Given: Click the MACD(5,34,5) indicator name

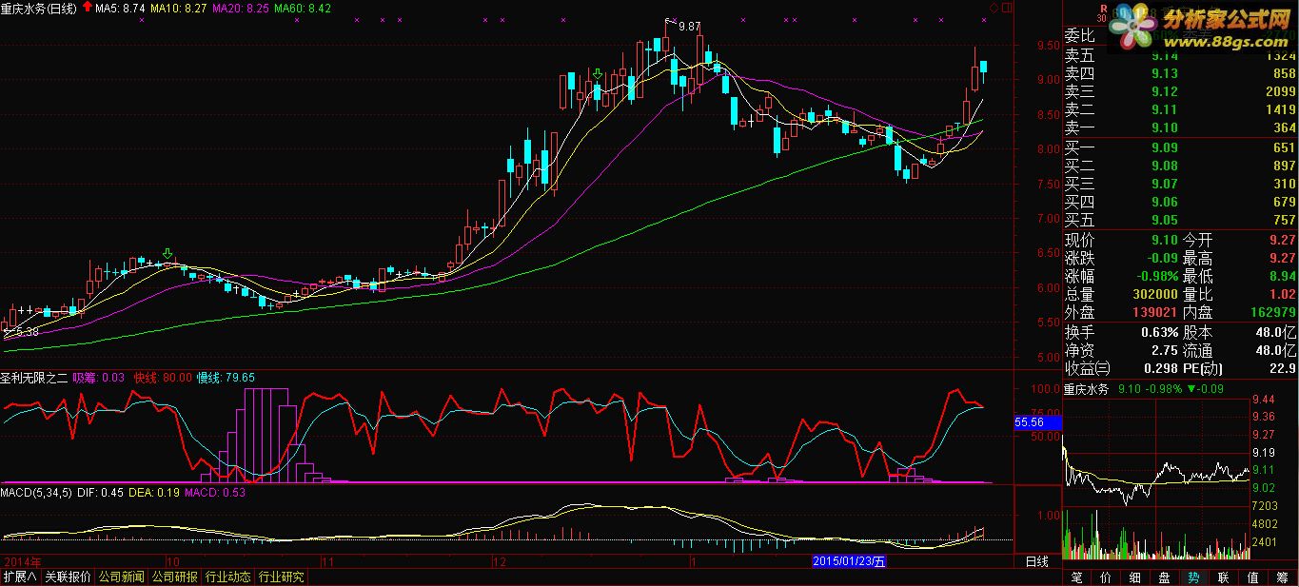Looking at the screenshot, I should [x=36, y=493].
